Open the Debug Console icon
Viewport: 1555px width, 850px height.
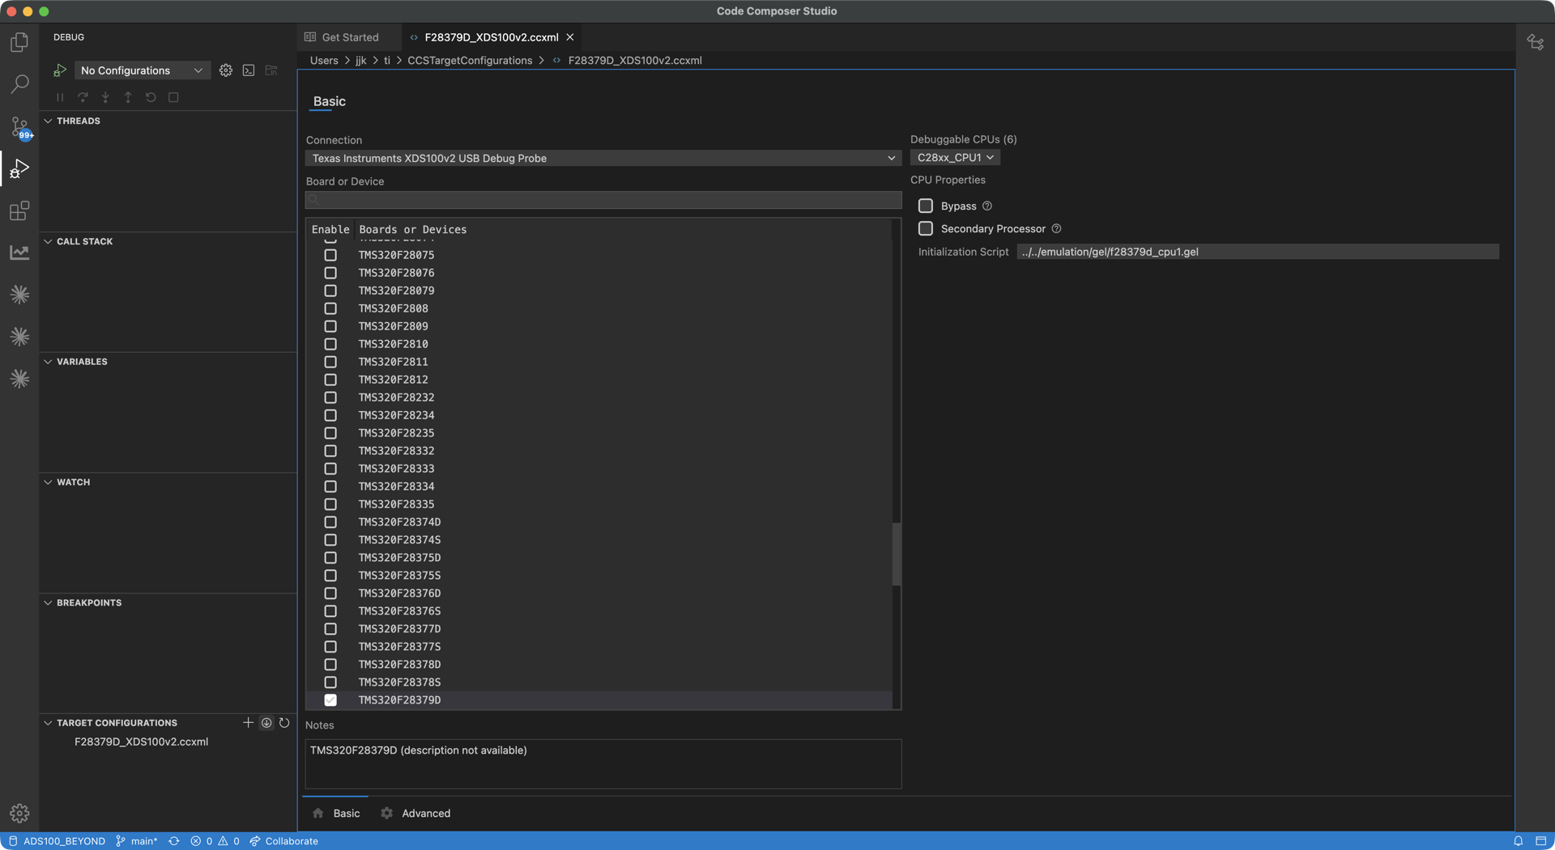[249, 70]
